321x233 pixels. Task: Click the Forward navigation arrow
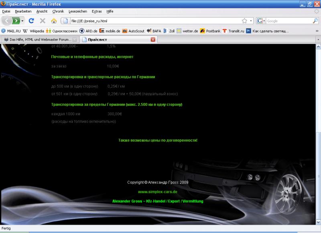tap(16, 21)
